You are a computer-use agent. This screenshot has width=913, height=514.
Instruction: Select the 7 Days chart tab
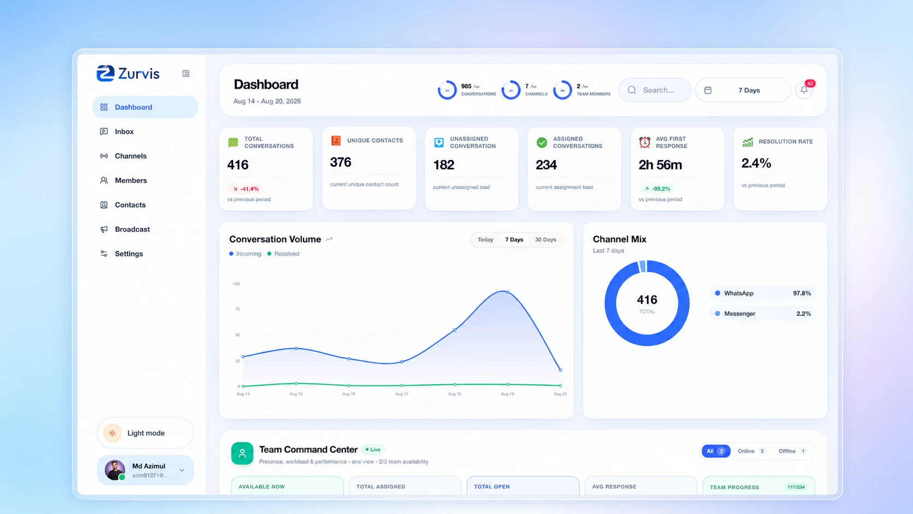coord(514,240)
